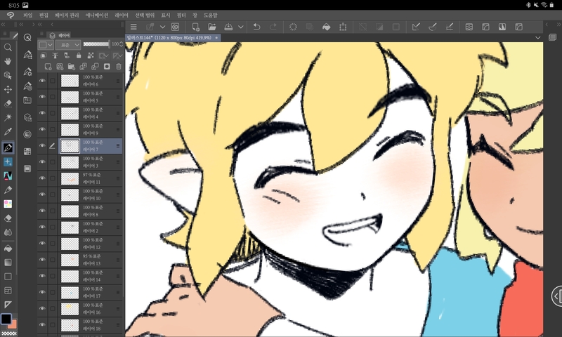The width and height of the screenshot is (562, 337).
Task: Open the Animation timeline film icon
Action: click(x=27, y=168)
